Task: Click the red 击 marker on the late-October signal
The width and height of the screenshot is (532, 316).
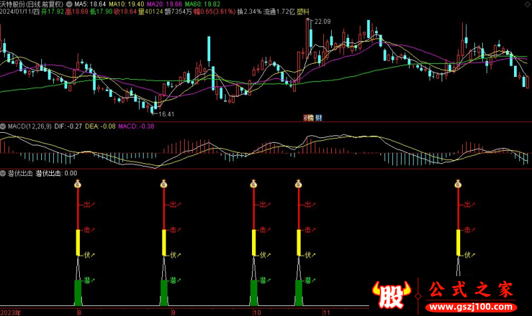Action: [x=308, y=230]
